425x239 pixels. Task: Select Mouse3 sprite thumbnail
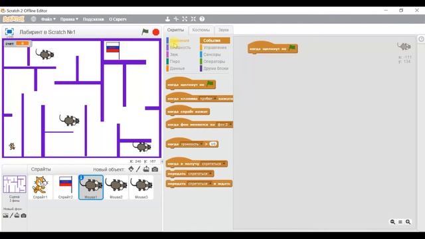click(141, 187)
